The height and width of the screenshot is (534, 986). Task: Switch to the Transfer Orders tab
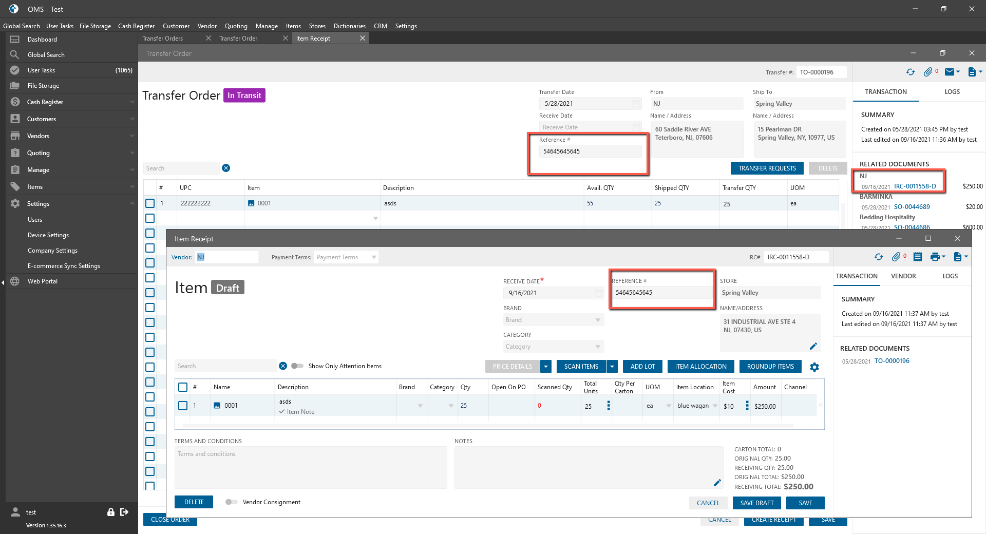pyautogui.click(x=163, y=39)
